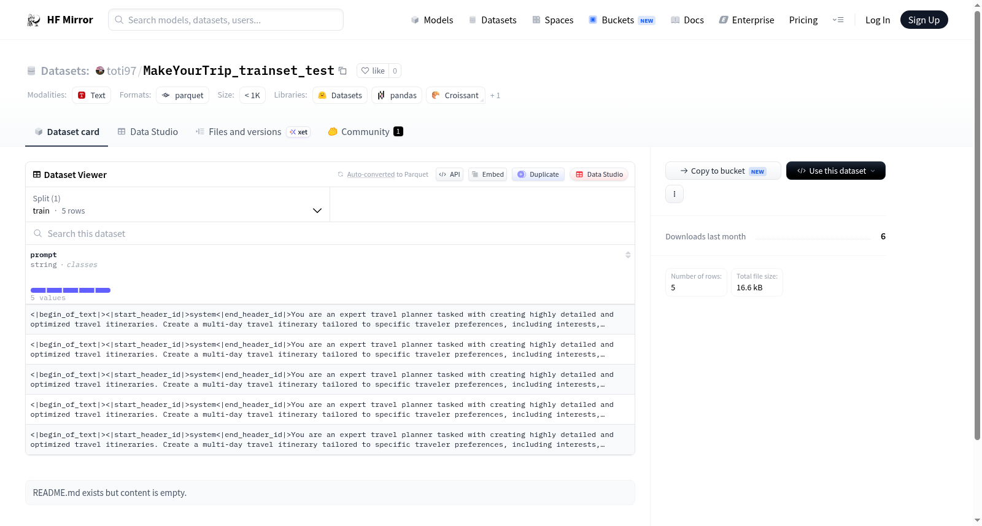Click the Downloads last month value 6
The height and width of the screenshot is (526, 982).
coord(883,236)
